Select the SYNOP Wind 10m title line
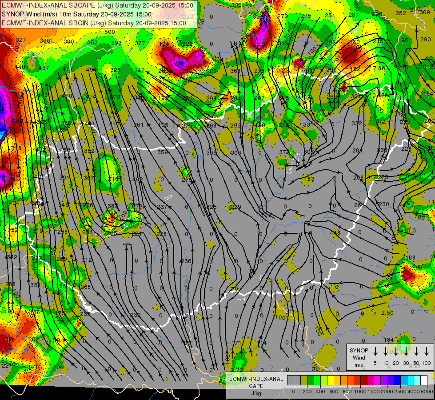 [x=76, y=14]
